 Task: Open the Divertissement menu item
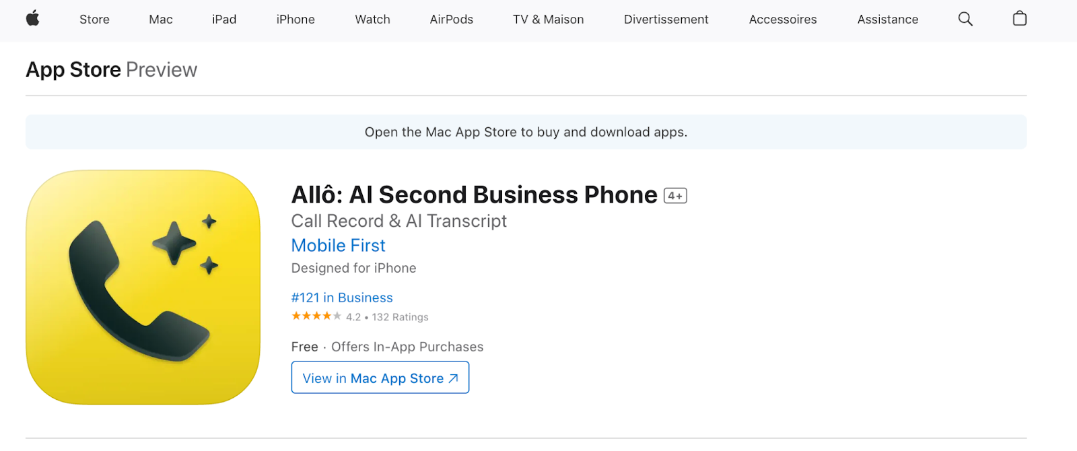pyautogui.click(x=666, y=20)
